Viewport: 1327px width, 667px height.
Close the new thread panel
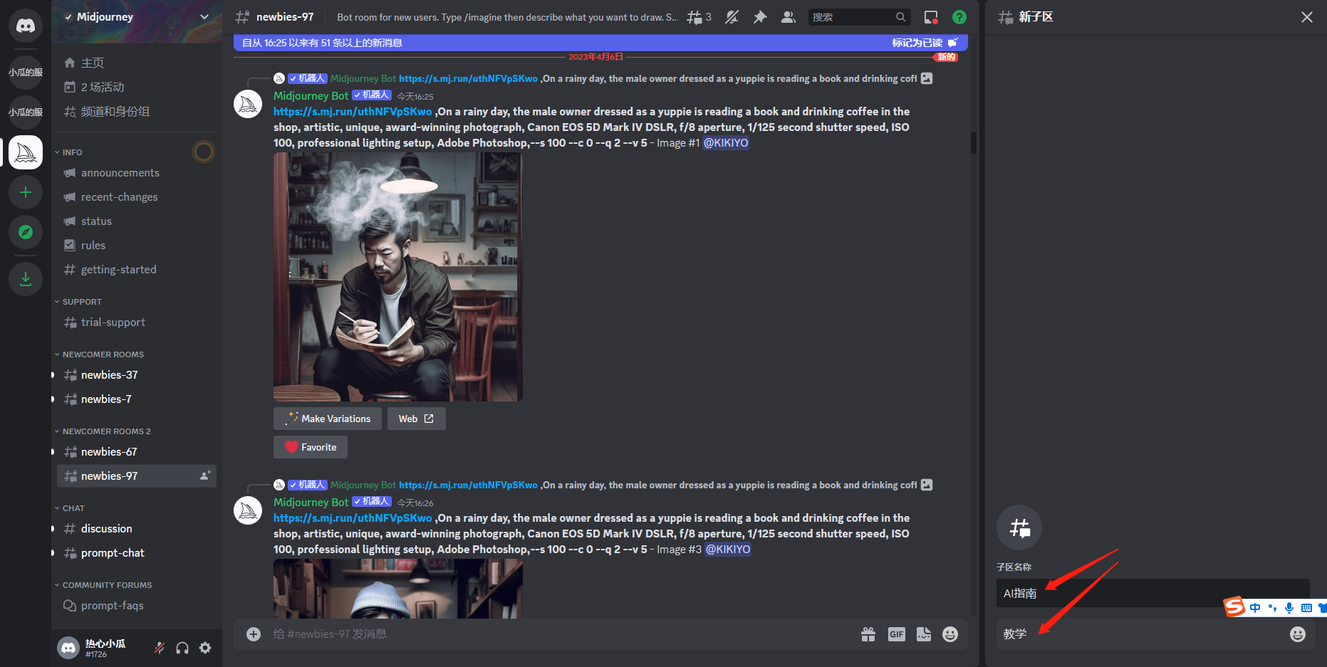pyautogui.click(x=1307, y=17)
